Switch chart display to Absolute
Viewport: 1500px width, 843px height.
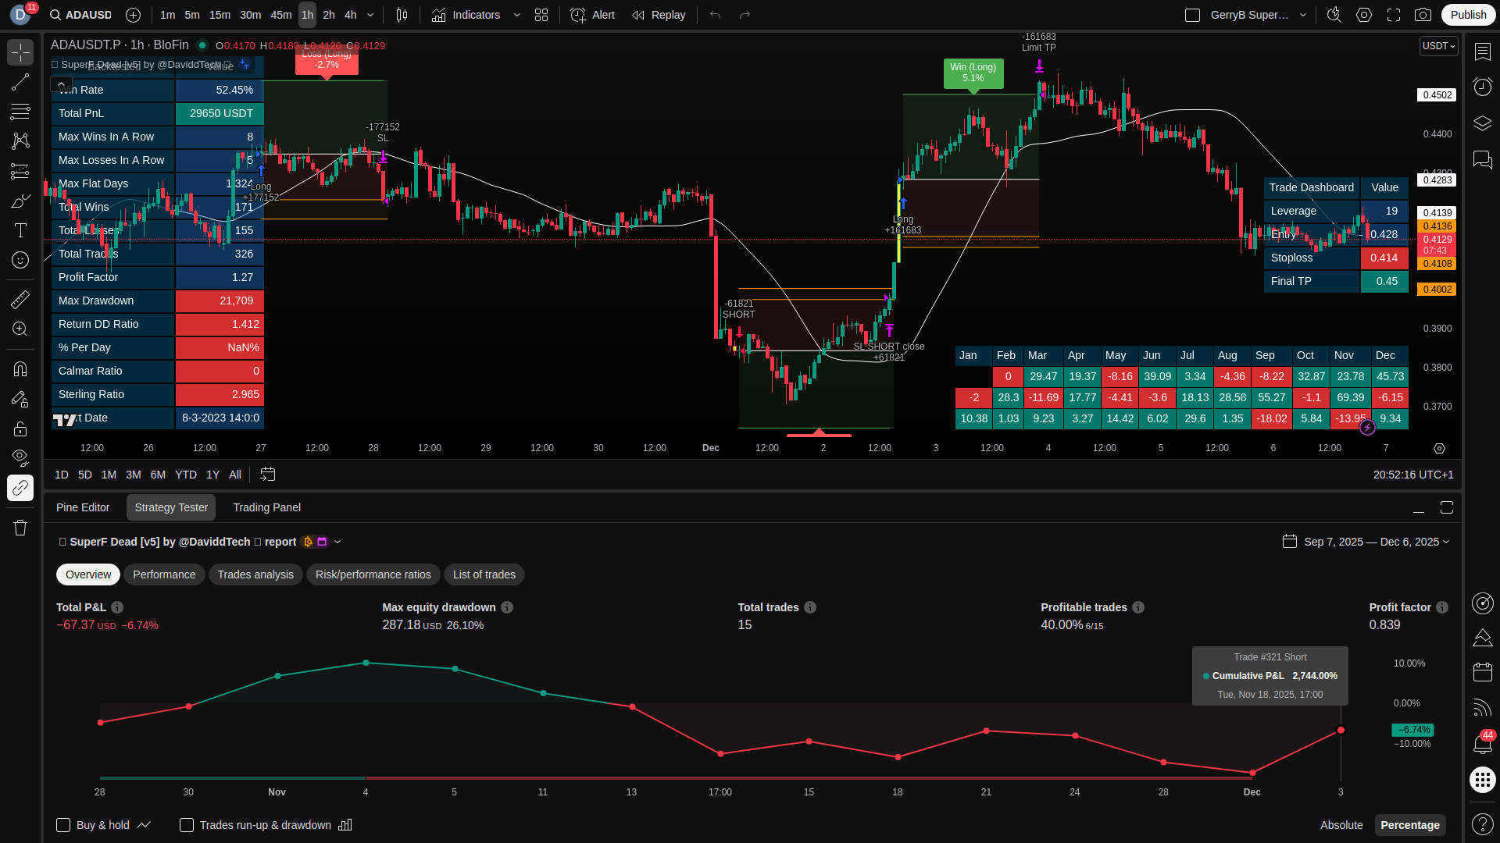pos(1341,825)
